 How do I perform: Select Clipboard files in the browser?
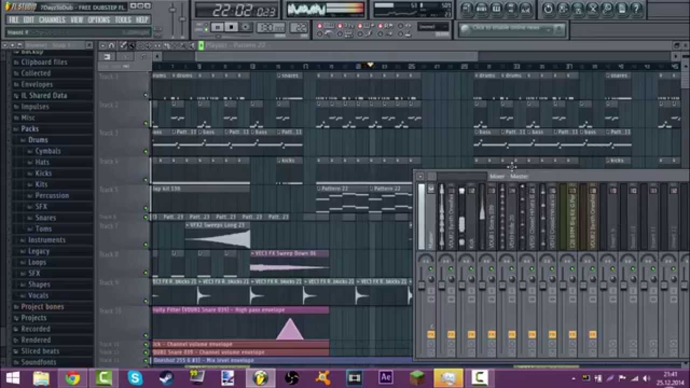coord(44,62)
